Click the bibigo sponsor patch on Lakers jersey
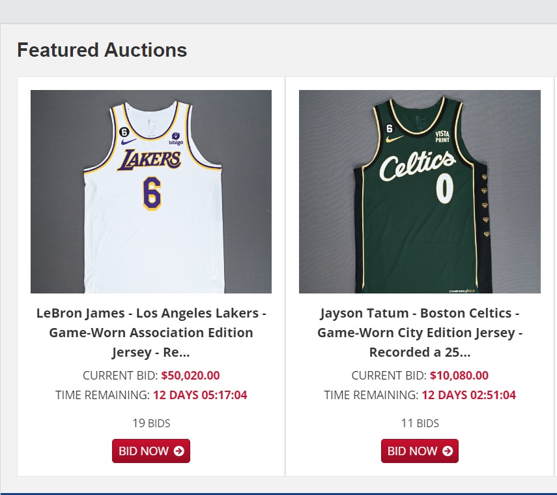The width and height of the screenshot is (557, 495). coord(177,138)
